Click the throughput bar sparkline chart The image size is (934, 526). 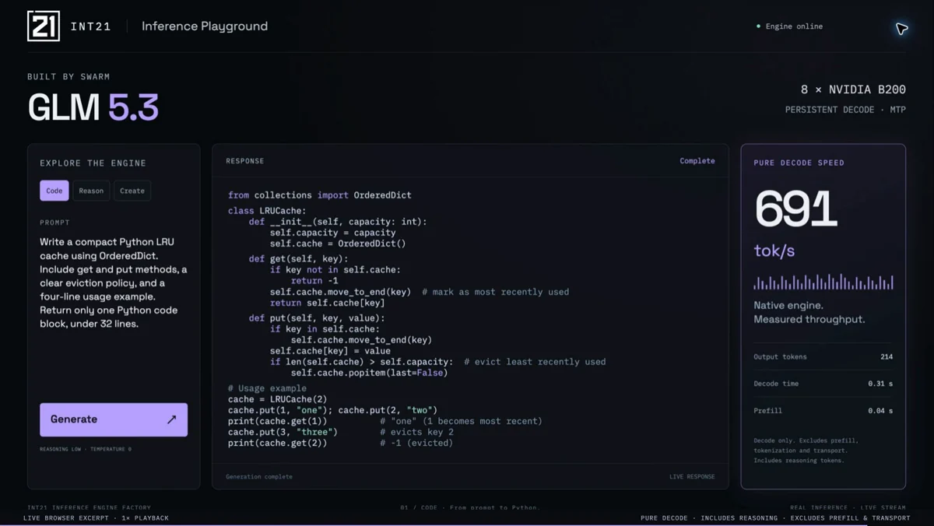(x=823, y=282)
